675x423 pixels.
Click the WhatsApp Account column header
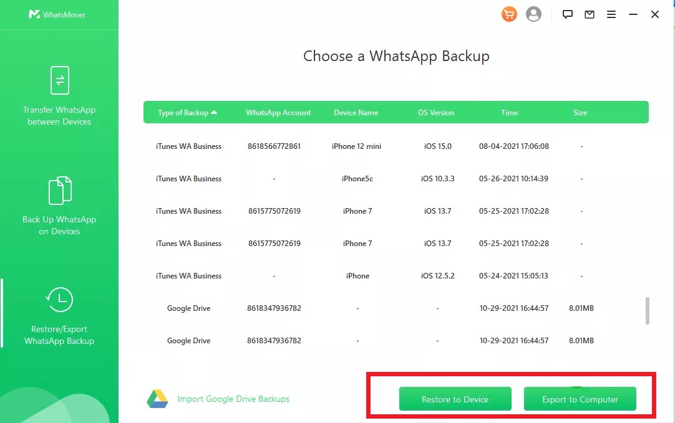point(278,113)
